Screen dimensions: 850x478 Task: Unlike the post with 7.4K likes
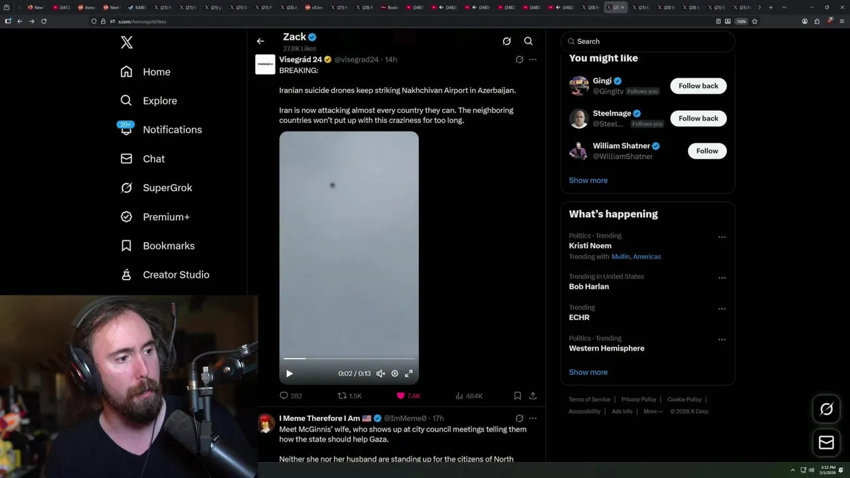click(x=408, y=396)
